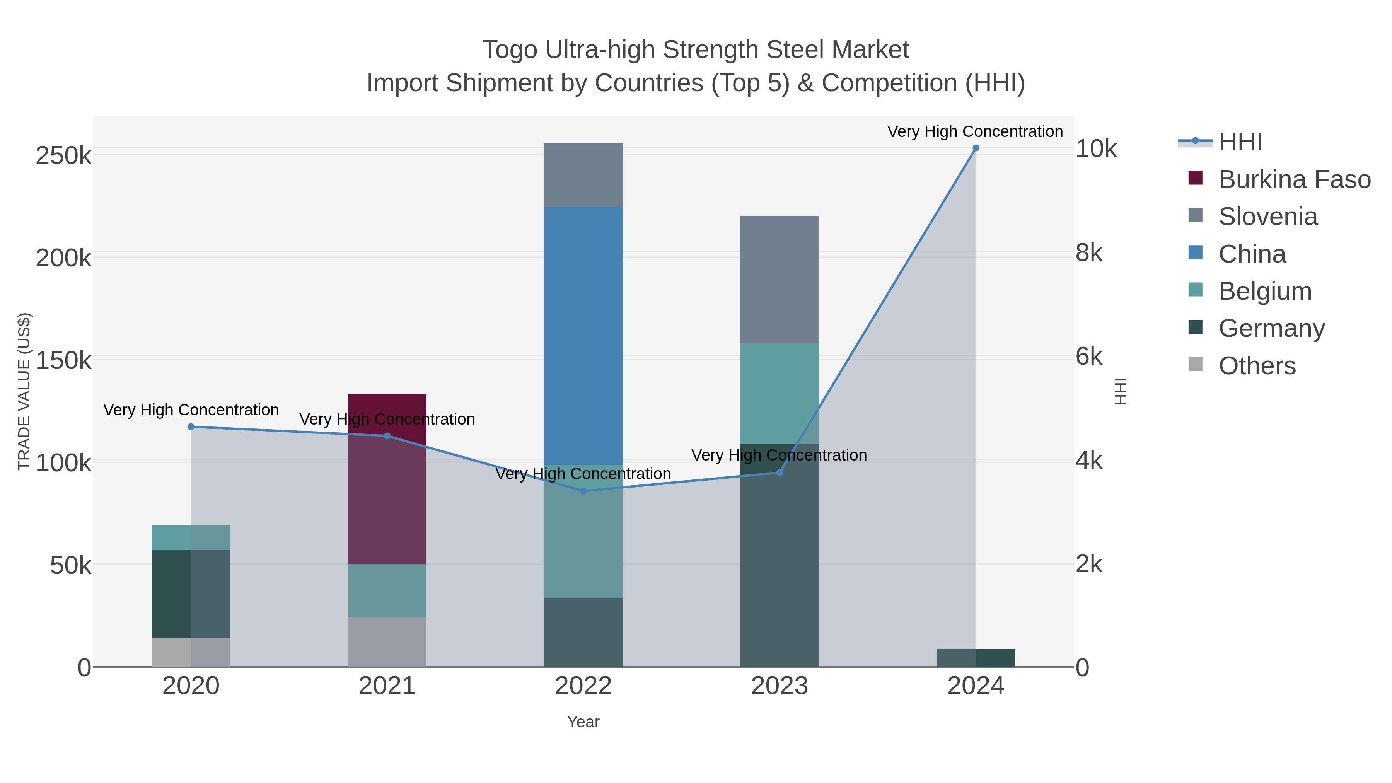Viewport: 1392px width, 783px height.
Task: Click the 2021 x-axis label
Action: pos(387,686)
